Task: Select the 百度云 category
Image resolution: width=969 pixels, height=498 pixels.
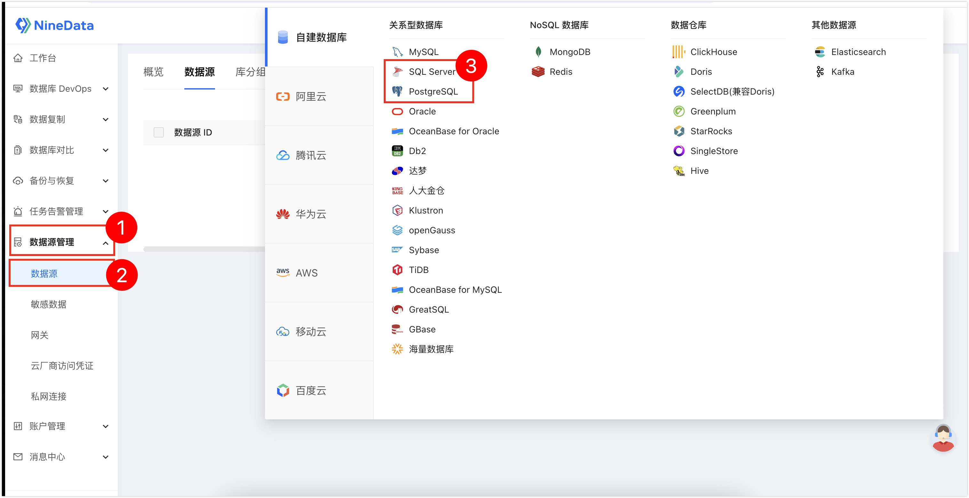Action: tap(319, 391)
